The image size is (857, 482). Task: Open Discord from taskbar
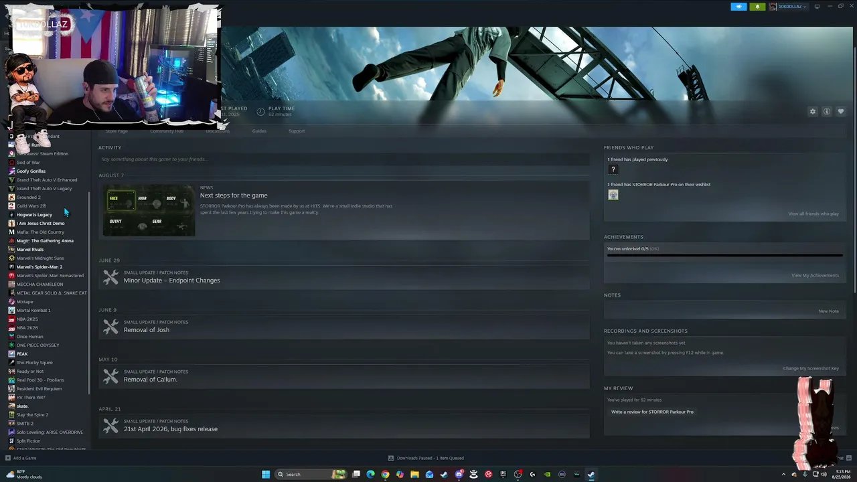(459, 475)
